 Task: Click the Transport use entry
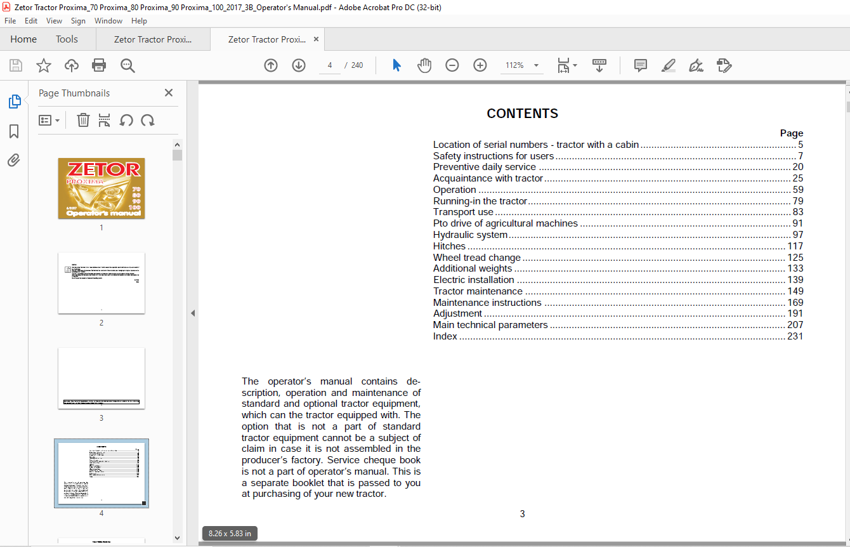pos(618,212)
